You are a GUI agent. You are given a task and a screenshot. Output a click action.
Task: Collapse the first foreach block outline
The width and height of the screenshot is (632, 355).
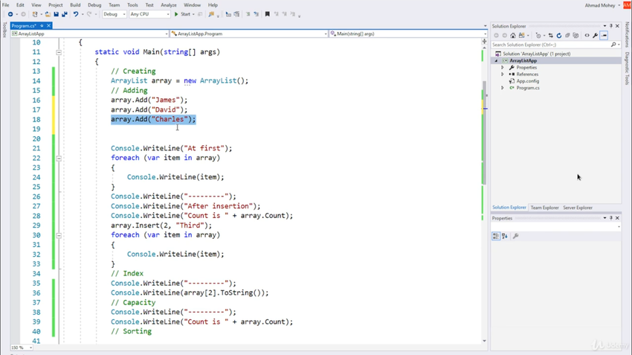click(x=59, y=158)
